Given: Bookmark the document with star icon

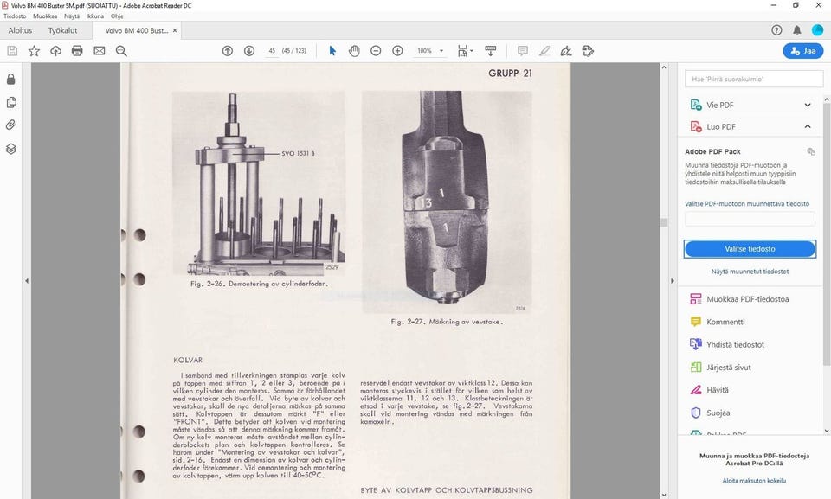Looking at the screenshot, I should (34, 51).
